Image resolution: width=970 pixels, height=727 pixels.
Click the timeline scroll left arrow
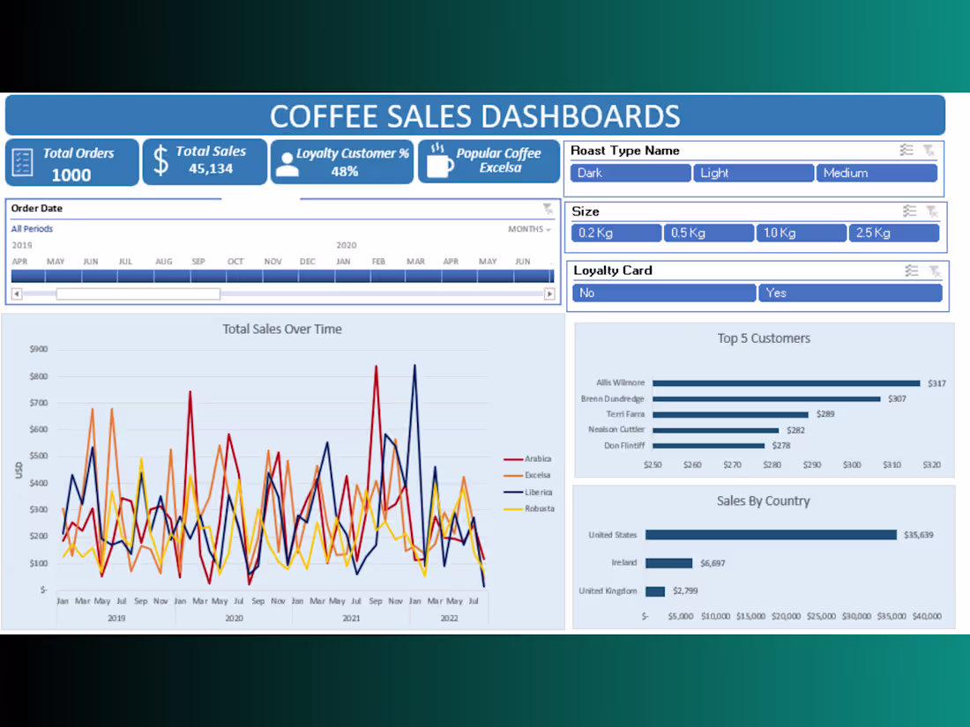[17, 294]
